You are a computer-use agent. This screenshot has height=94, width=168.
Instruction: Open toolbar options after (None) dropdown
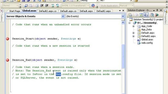(x=20, y=6)
